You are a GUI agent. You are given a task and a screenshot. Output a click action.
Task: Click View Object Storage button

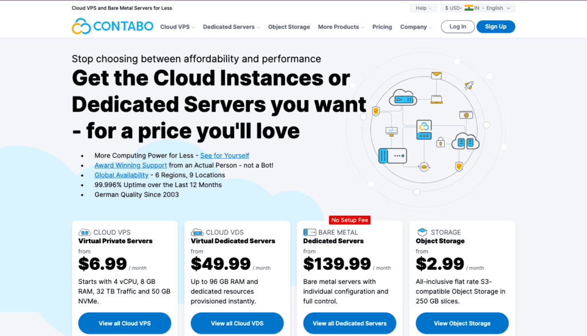tap(463, 323)
